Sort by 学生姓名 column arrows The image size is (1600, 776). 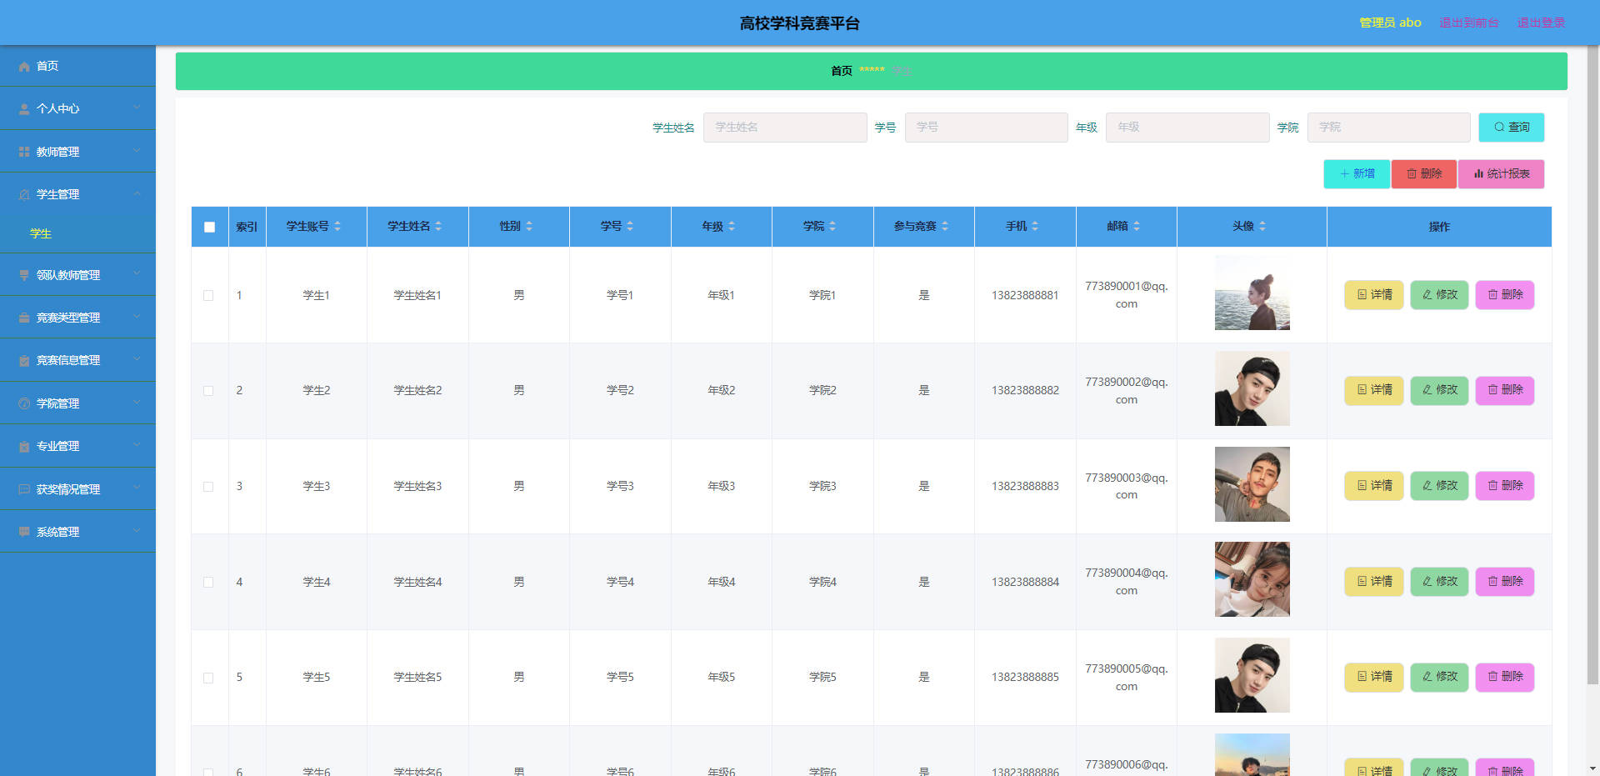coord(438,227)
